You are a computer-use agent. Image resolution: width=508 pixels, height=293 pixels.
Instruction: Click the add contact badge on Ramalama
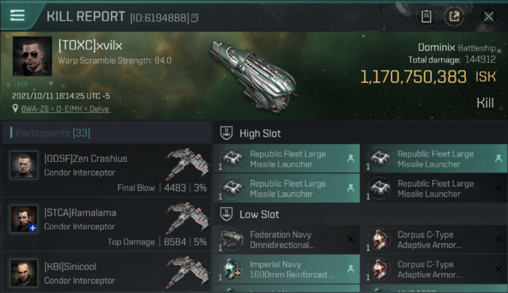[x=33, y=228]
